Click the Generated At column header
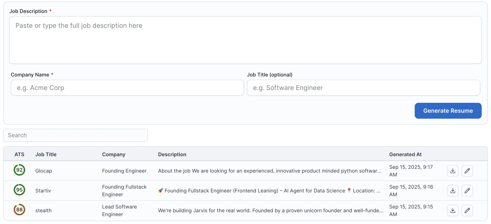 point(405,155)
